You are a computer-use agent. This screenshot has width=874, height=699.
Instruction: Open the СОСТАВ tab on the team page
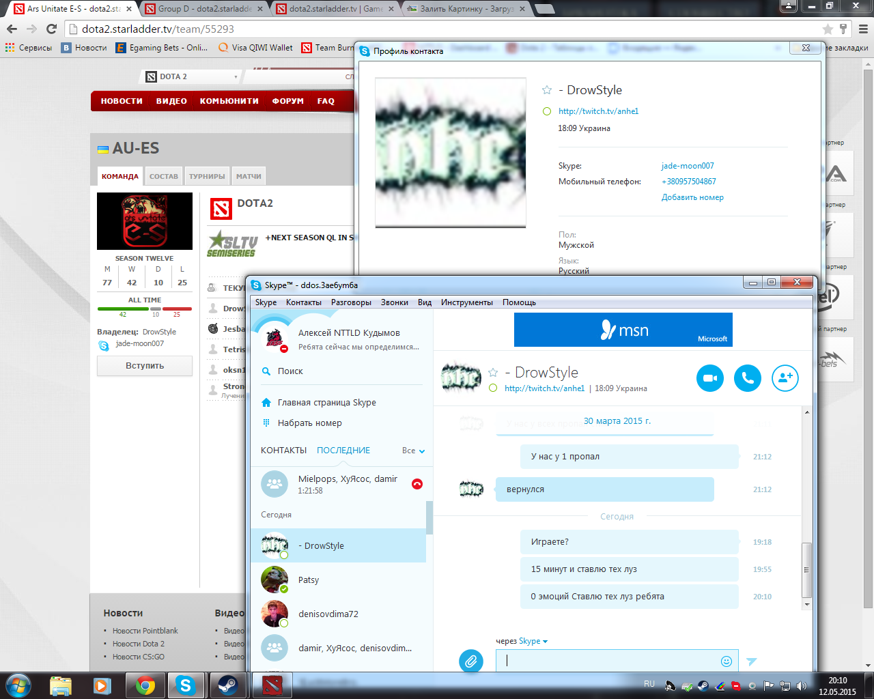[x=164, y=176]
